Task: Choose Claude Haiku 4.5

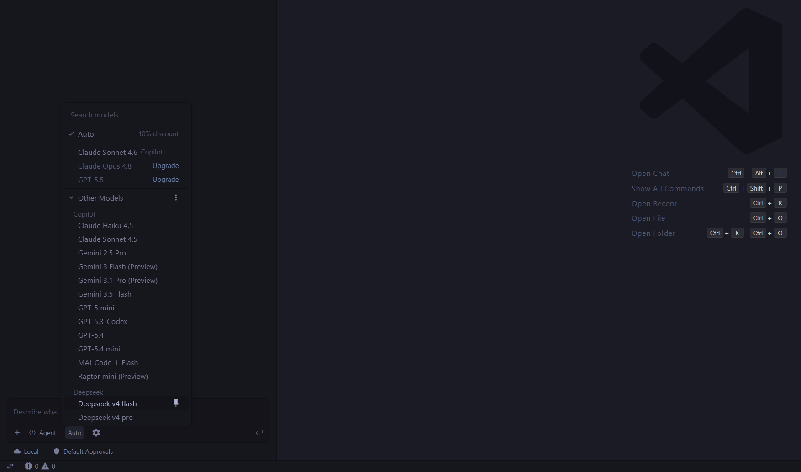Action: pyautogui.click(x=126, y=225)
